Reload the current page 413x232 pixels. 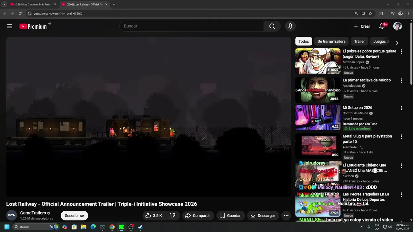pyautogui.click(x=20, y=14)
